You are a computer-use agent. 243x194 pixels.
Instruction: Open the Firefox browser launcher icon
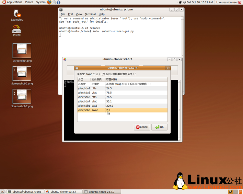pyautogui.click(x=49, y=2)
